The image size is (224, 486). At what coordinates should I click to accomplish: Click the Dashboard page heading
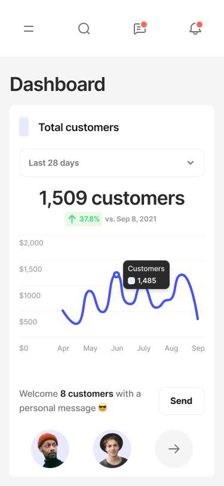point(57,84)
